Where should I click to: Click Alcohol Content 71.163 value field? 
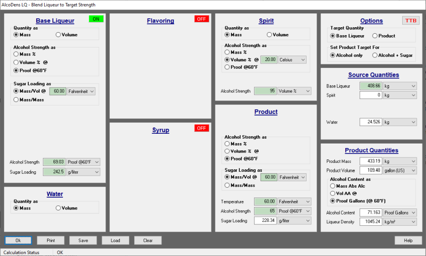(x=371, y=212)
